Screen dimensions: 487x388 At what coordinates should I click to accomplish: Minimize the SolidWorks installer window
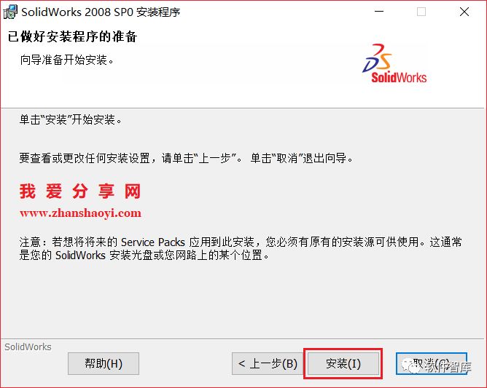click(379, 12)
